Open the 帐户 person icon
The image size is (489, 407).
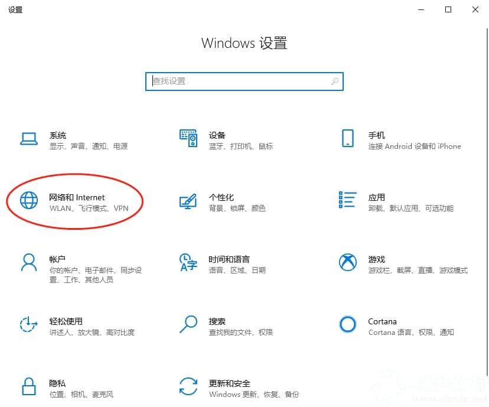29,263
